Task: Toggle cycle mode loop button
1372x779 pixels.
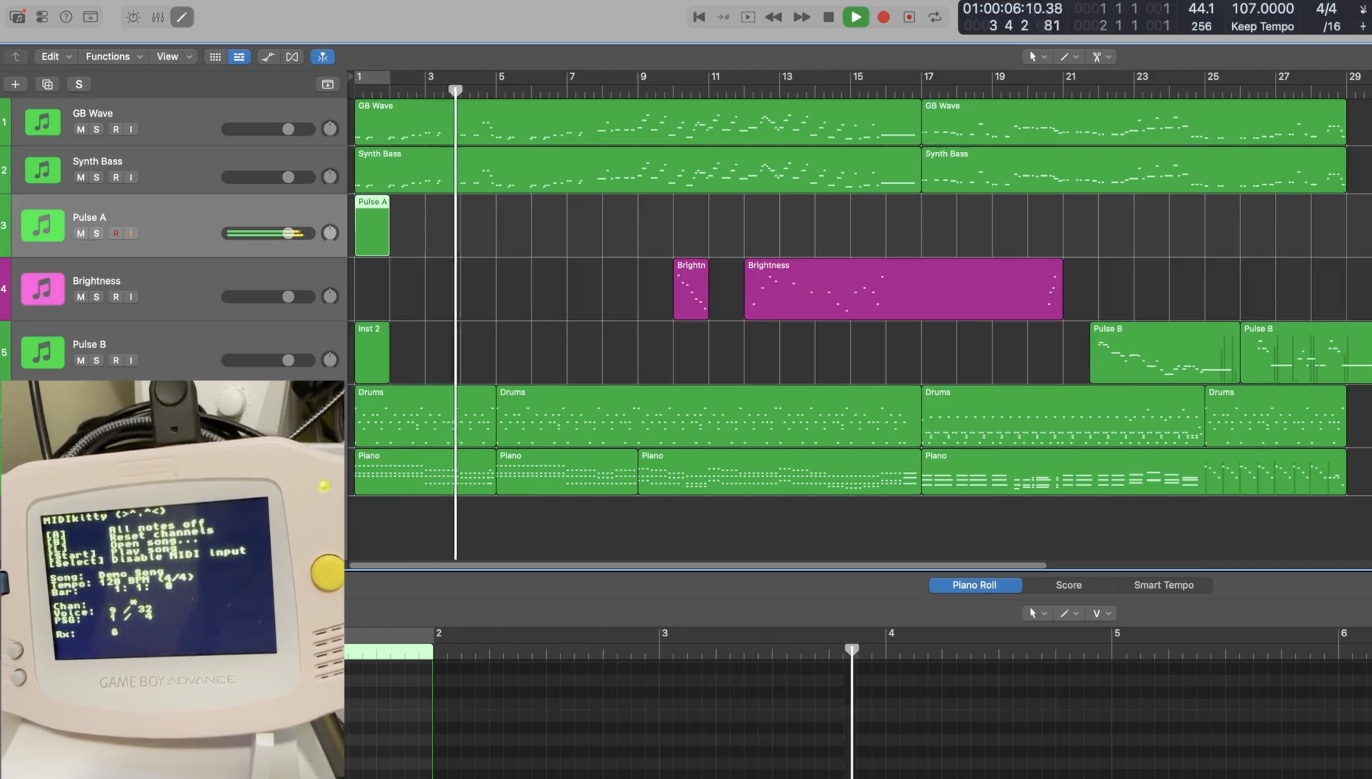Action: (935, 17)
